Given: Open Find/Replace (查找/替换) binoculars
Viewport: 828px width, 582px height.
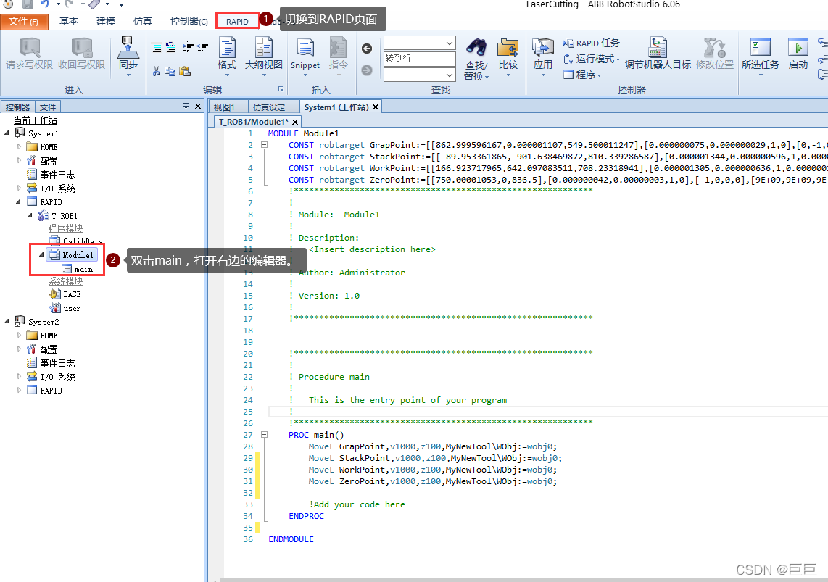Looking at the screenshot, I should pos(476,59).
